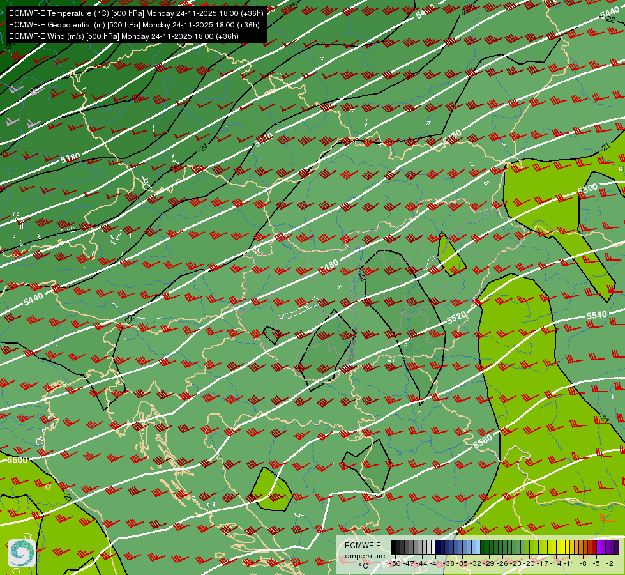The image size is (625, 575).
Task: Click the -32 value on the legend scale
Action: click(x=476, y=563)
